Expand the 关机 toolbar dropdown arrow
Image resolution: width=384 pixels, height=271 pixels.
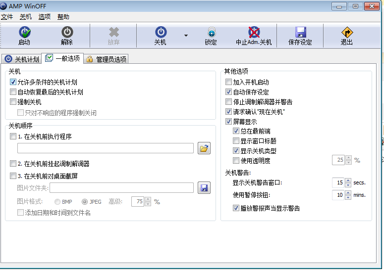click(186, 36)
